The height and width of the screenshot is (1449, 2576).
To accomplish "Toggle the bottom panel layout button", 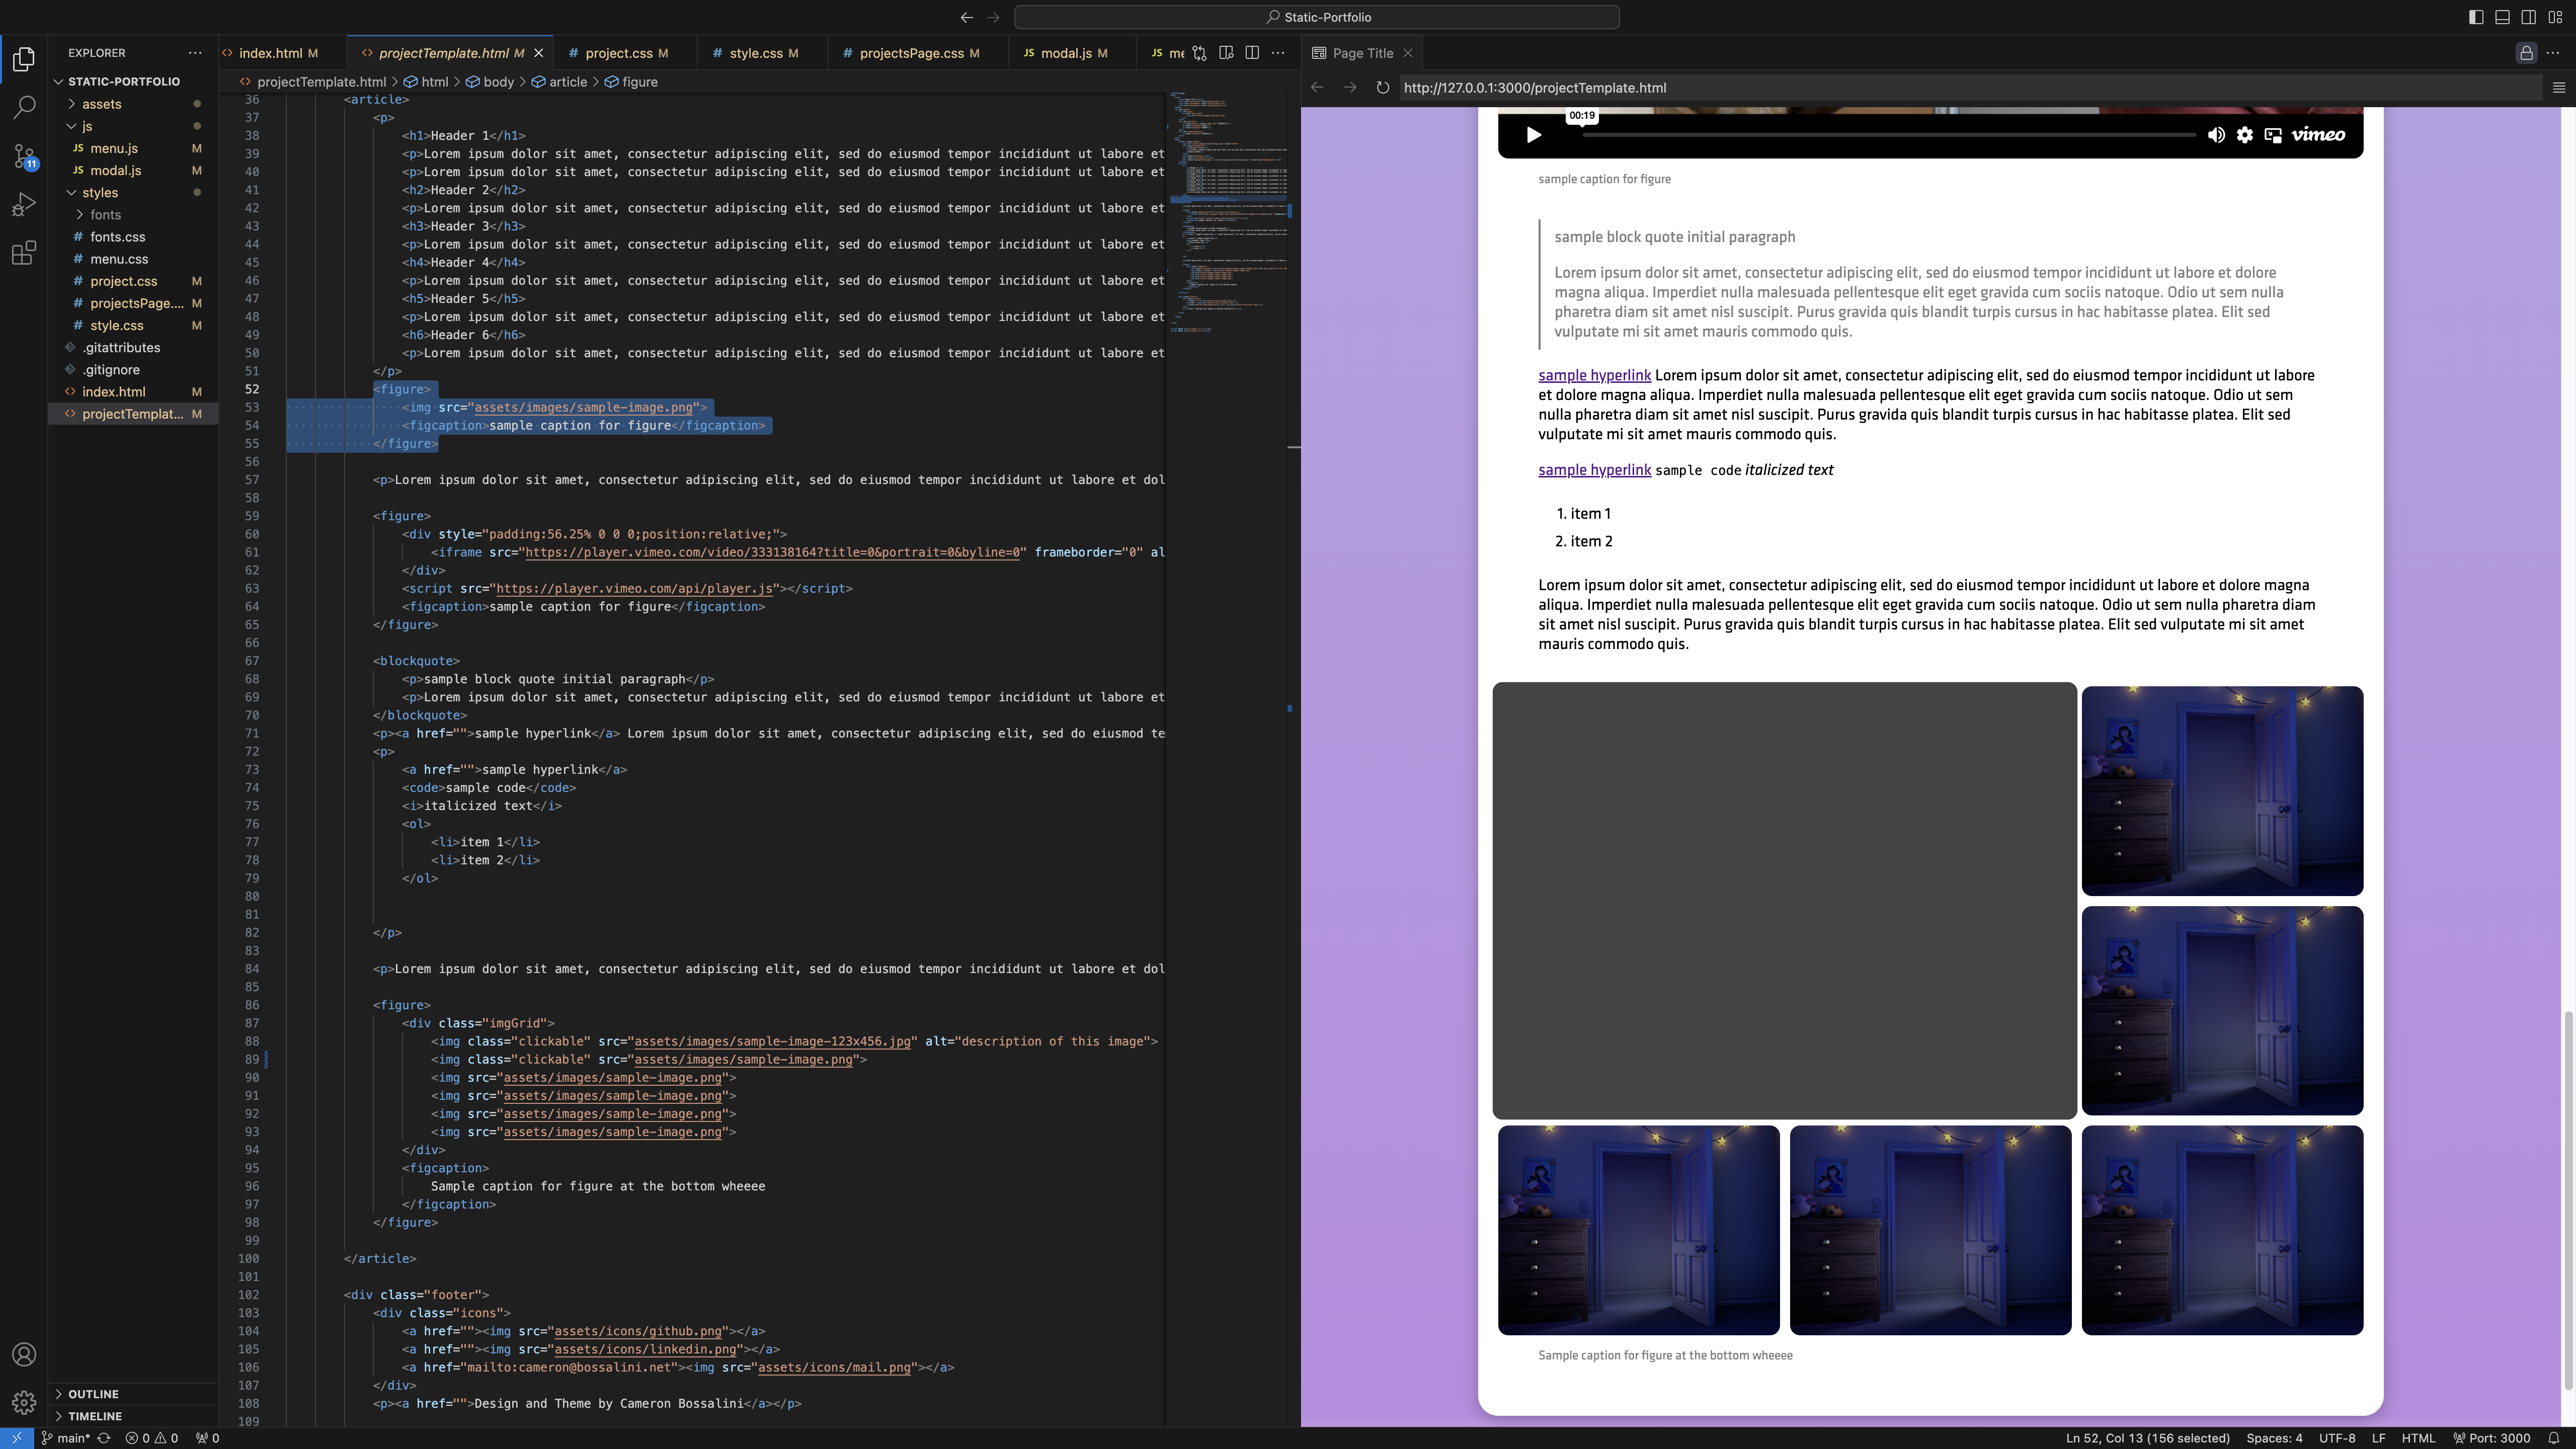I will tap(2502, 17).
